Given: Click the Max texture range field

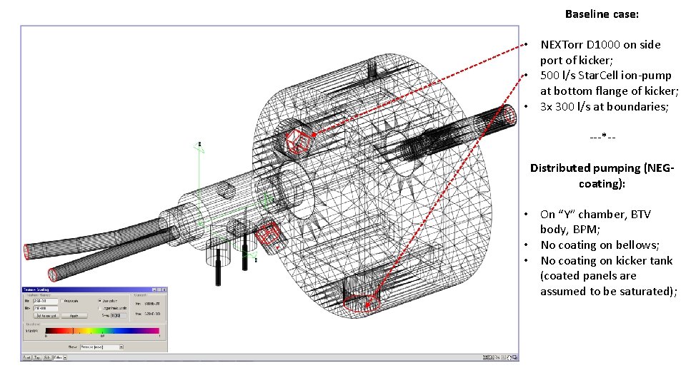Looking at the screenshot, I should (x=46, y=308).
